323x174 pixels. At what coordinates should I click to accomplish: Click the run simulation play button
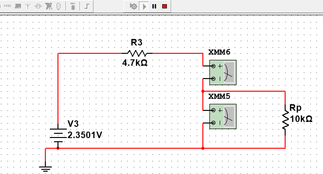144,7
